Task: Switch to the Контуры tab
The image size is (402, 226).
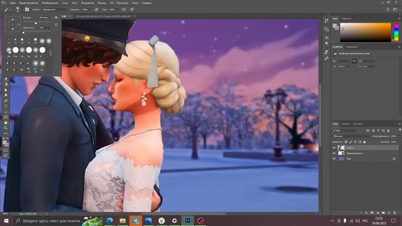Action: click(x=358, y=124)
